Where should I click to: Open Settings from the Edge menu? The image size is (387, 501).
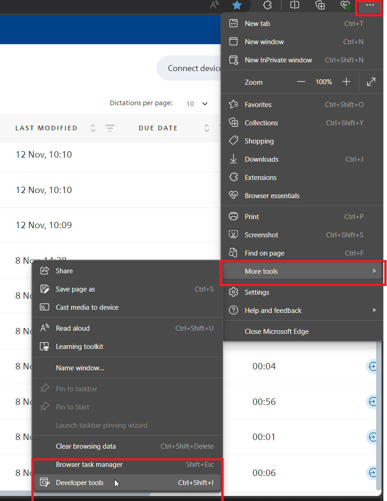302,292
